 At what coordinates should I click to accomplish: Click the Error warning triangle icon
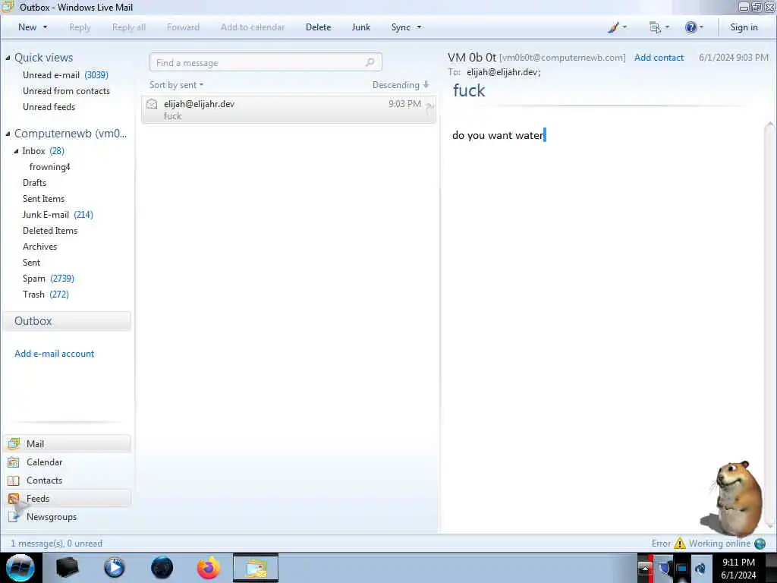tap(680, 544)
